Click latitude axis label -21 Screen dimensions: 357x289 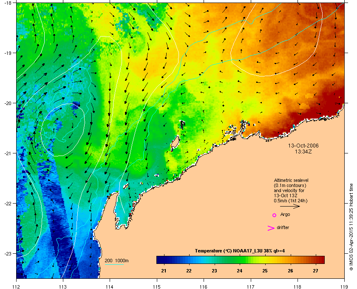(x=7, y=153)
